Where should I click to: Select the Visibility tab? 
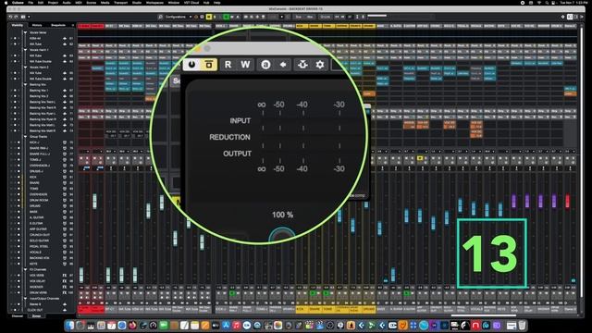tap(18, 25)
